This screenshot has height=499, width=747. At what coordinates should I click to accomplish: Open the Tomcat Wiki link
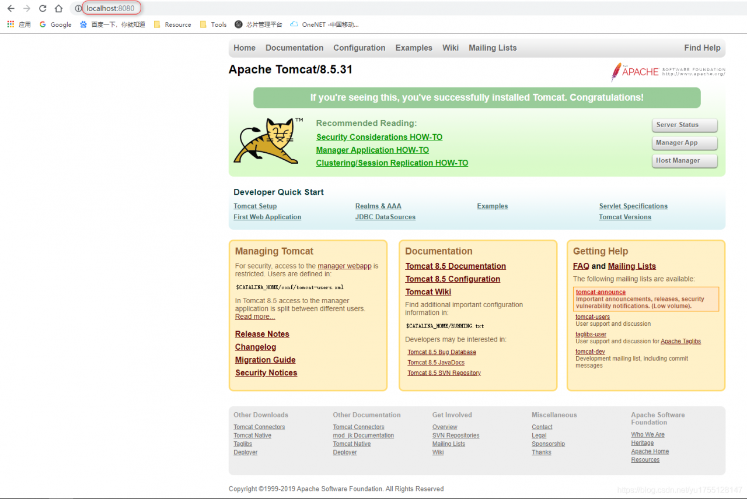pos(428,291)
